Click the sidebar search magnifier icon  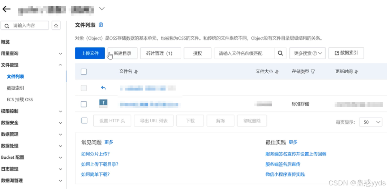coord(7,26)
